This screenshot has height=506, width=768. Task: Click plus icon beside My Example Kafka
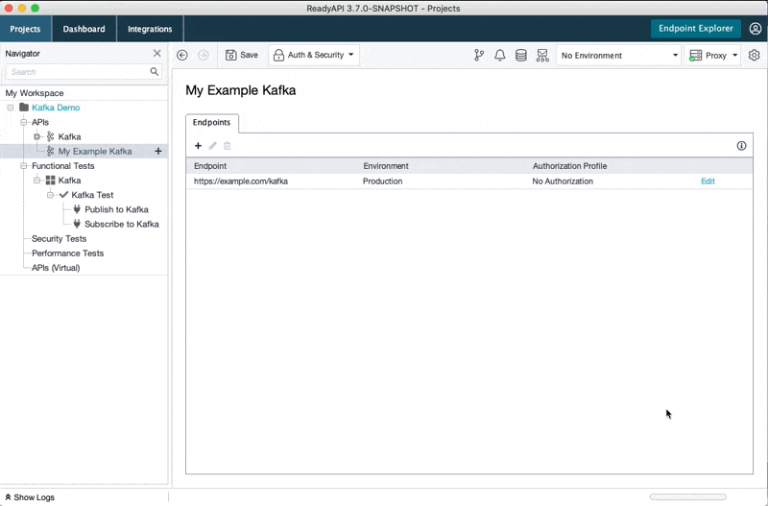pos(158,152)
